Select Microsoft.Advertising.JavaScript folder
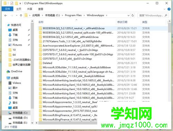This screenshot has height=131, width=173. pos(79,80)
